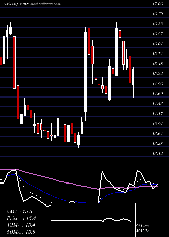This screenshot has height=237, width=169.
Task: Click the 12MA : 15.4 readout
Action: tap(21, 225)
